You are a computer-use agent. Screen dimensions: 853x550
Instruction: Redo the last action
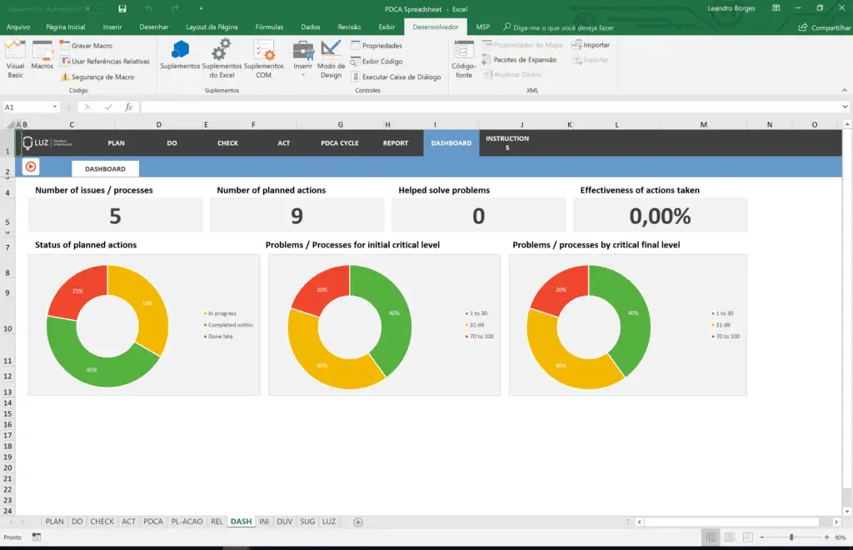tap(175, 8)
